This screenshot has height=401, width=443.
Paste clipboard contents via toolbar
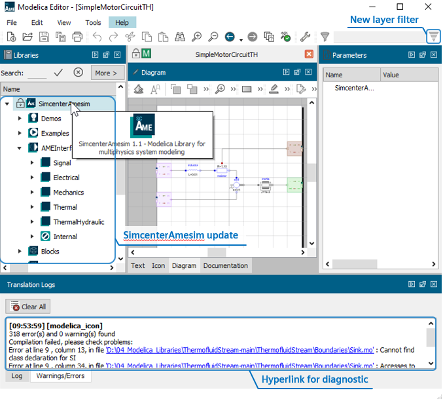(x=163, y=37)
